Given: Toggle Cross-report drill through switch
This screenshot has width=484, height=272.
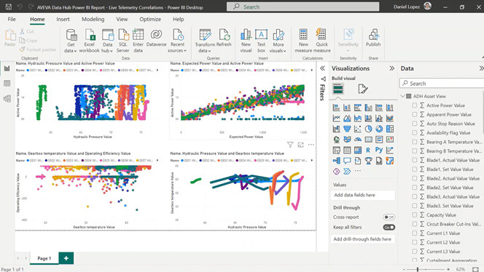Looking at the screenshot, I should pos(389,217).
